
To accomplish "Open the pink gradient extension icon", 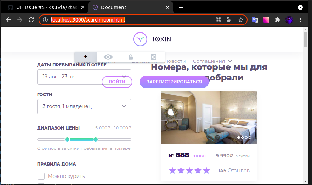I will [x=266, y=20].
